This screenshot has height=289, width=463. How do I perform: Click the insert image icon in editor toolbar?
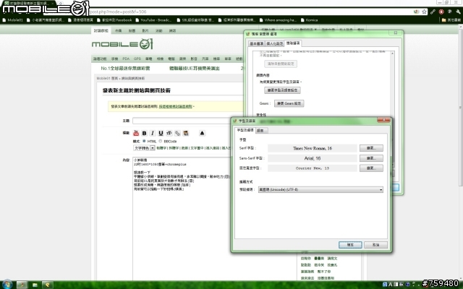(185, 133)
